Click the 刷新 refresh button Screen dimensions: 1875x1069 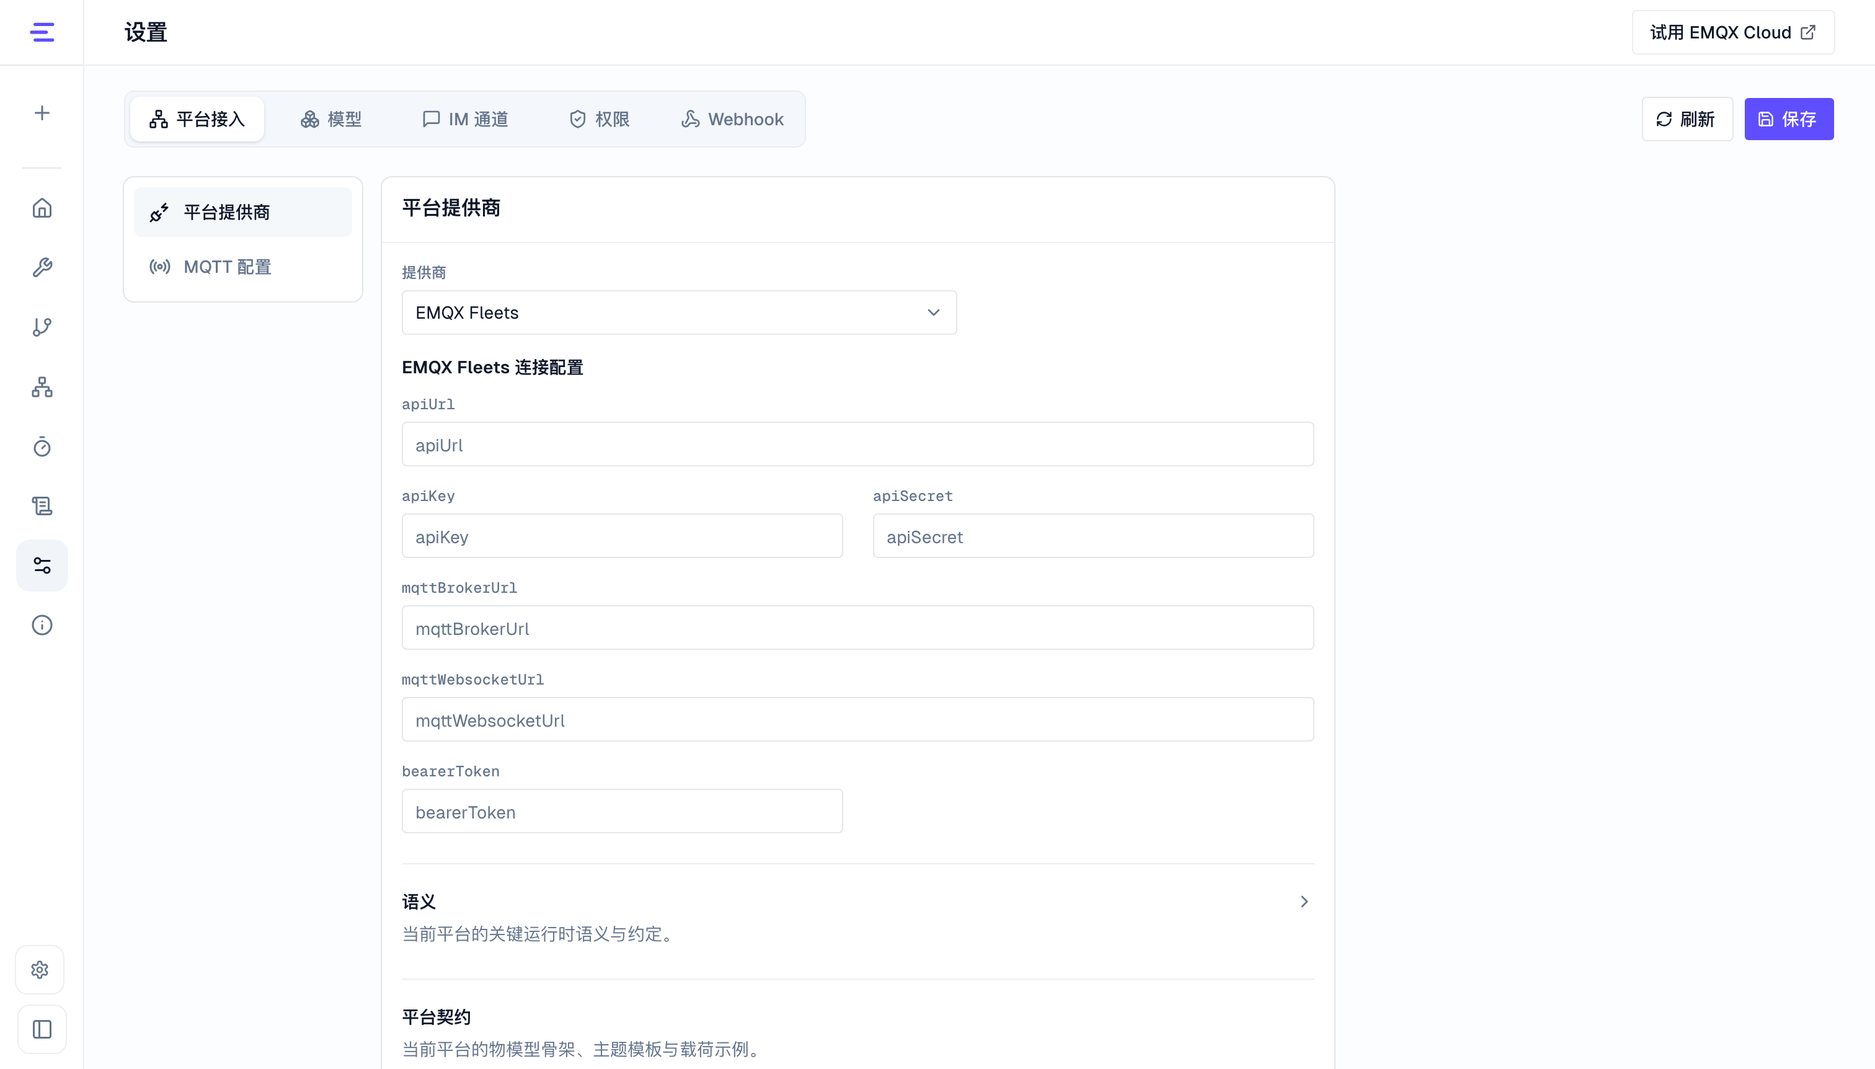1687,119
